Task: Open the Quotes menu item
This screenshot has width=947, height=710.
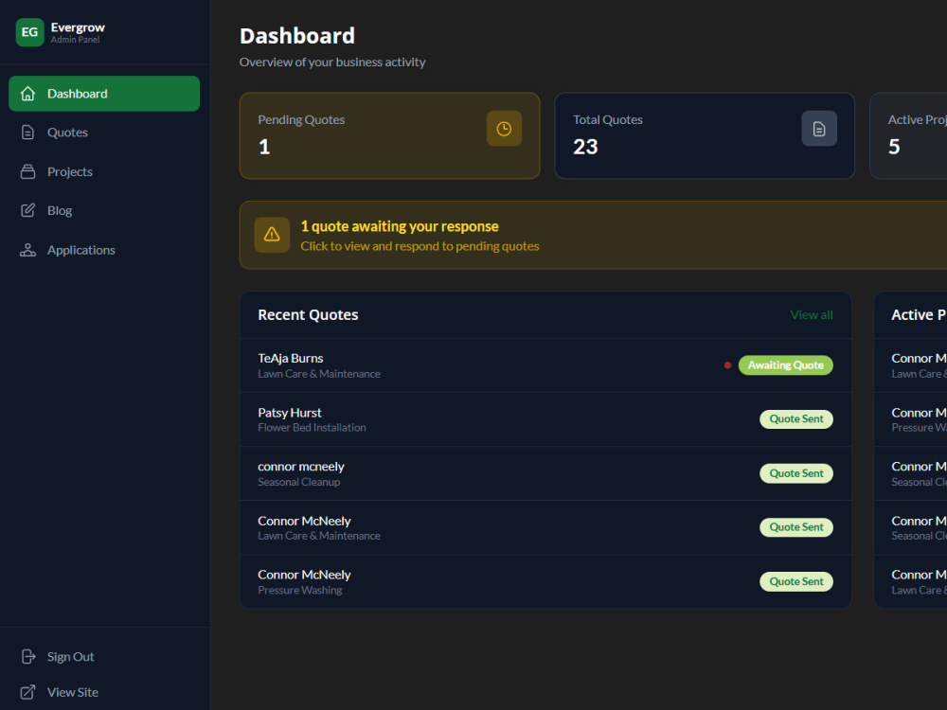Action: pos(104,133)
